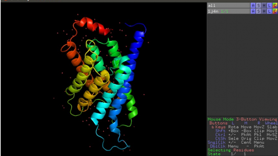The width and height of the screenshot is (278, 156).
Task: Open the Action menu for 'all'
Action: pos(253,5)
